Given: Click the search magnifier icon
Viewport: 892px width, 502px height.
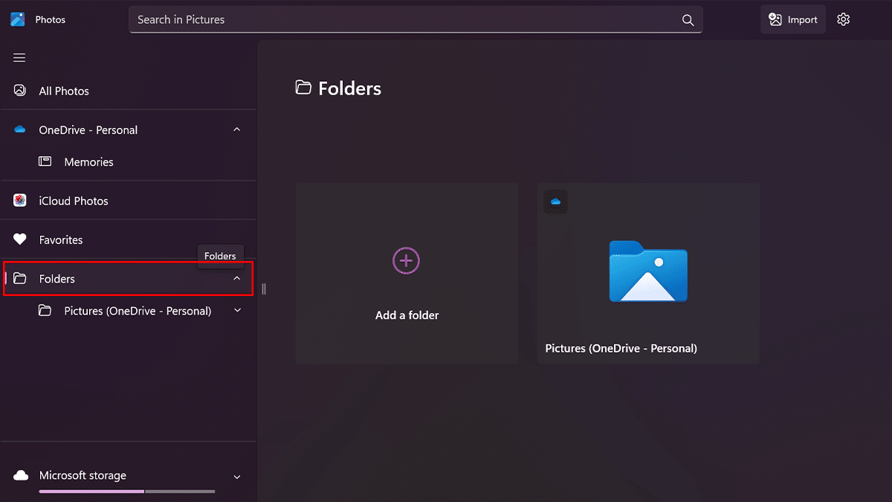Looking at the screenshot, I should [688, 20].
